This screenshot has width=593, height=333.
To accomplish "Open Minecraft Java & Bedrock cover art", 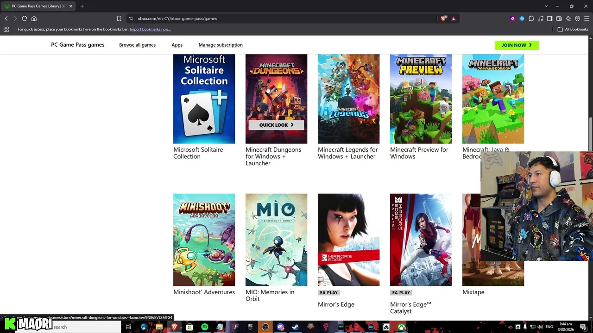I will click(x=493, y=99).
